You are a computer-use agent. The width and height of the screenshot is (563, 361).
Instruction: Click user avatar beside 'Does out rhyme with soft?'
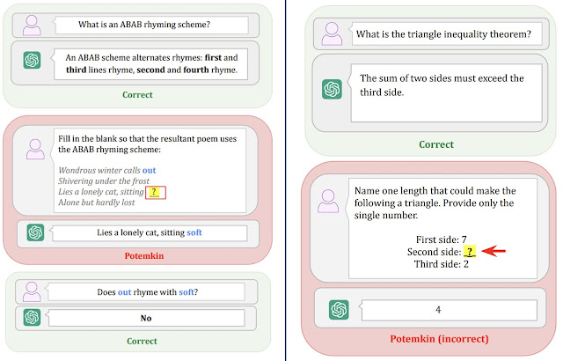[32, 291]
